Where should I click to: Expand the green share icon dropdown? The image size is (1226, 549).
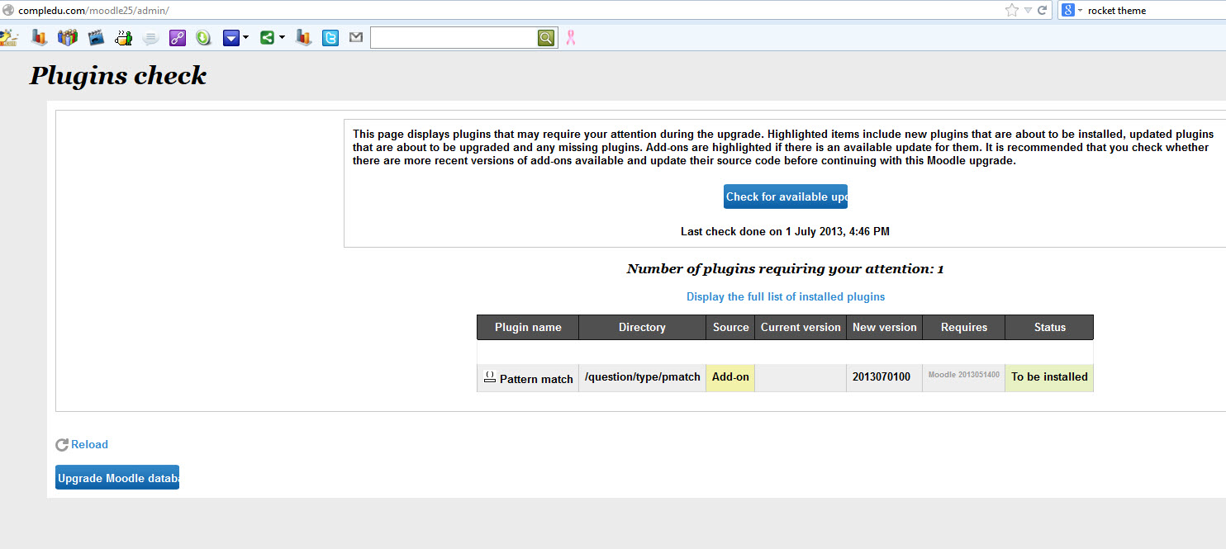[x=282, y=37]
